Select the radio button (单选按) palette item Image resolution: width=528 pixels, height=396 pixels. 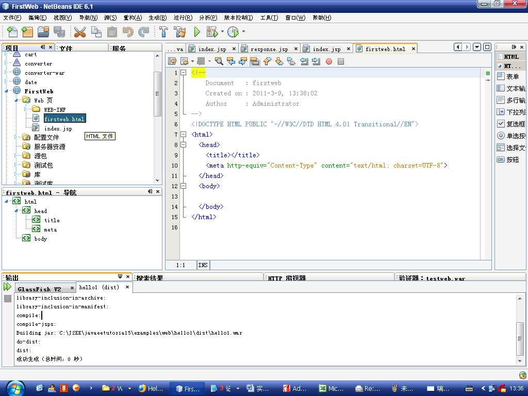click(x=511, y=136)
